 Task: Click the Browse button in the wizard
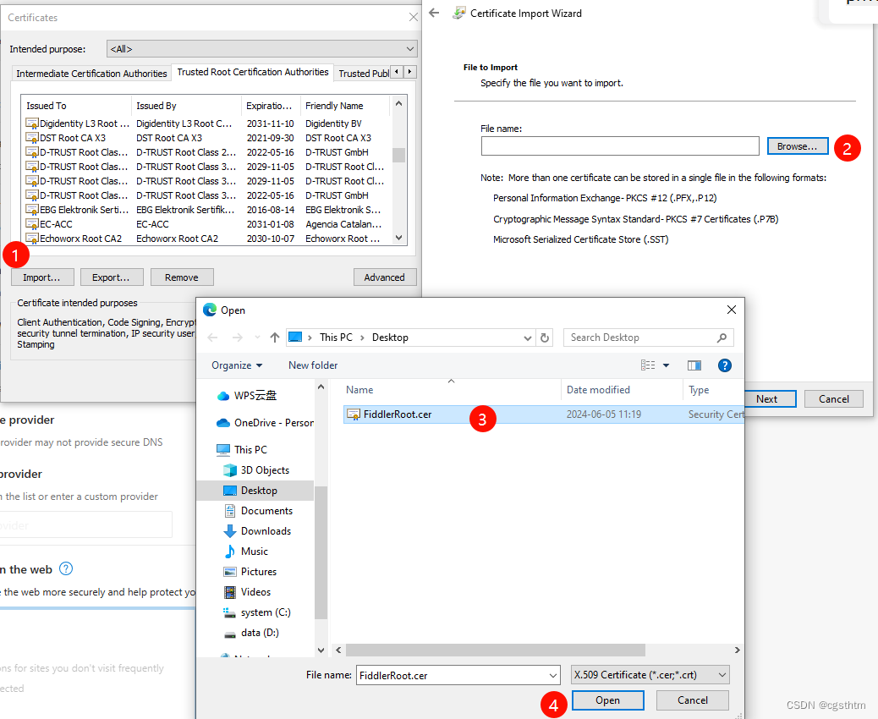pyautogui.click(x=796, y=145)
